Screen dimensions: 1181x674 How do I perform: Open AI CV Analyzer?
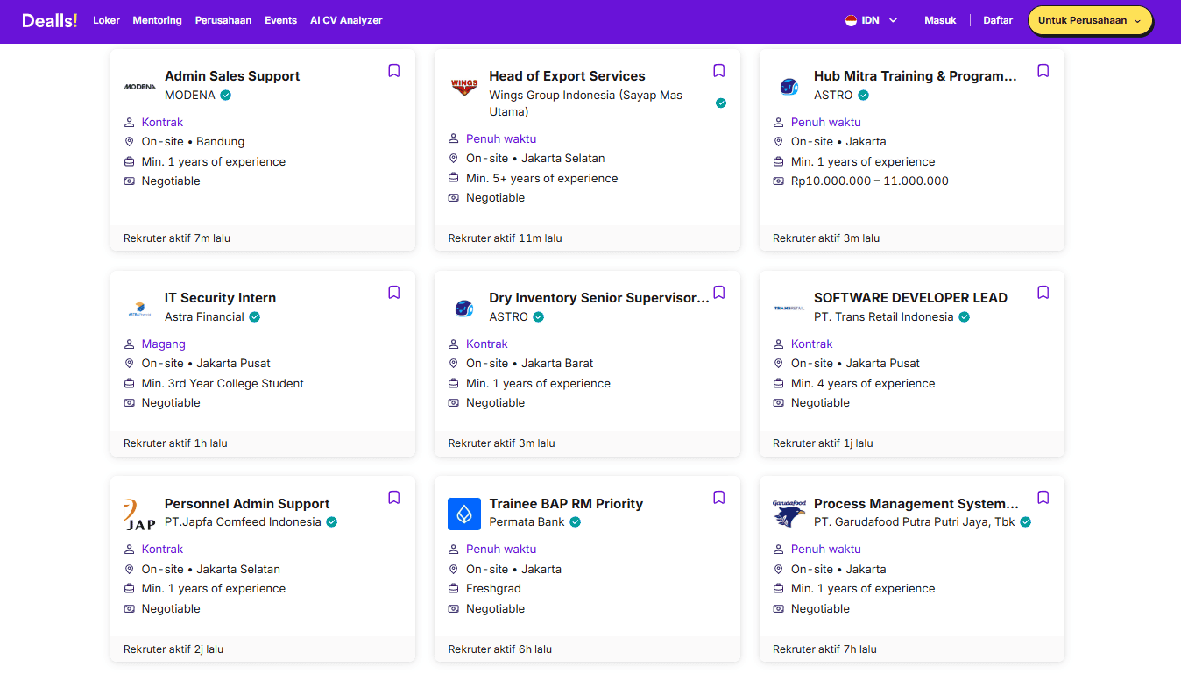[x=346, y=20]
